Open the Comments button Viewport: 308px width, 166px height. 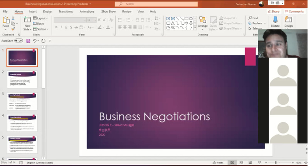pos(294,12)
